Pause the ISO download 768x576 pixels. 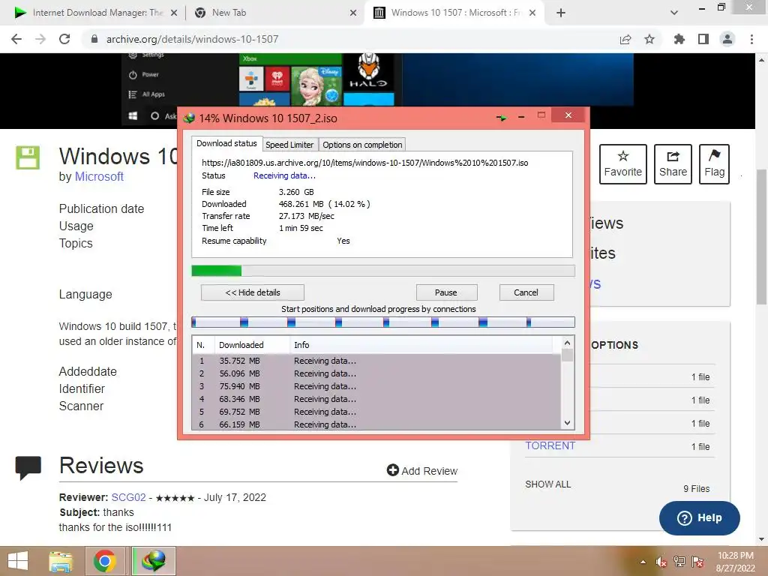click(446, 292)
